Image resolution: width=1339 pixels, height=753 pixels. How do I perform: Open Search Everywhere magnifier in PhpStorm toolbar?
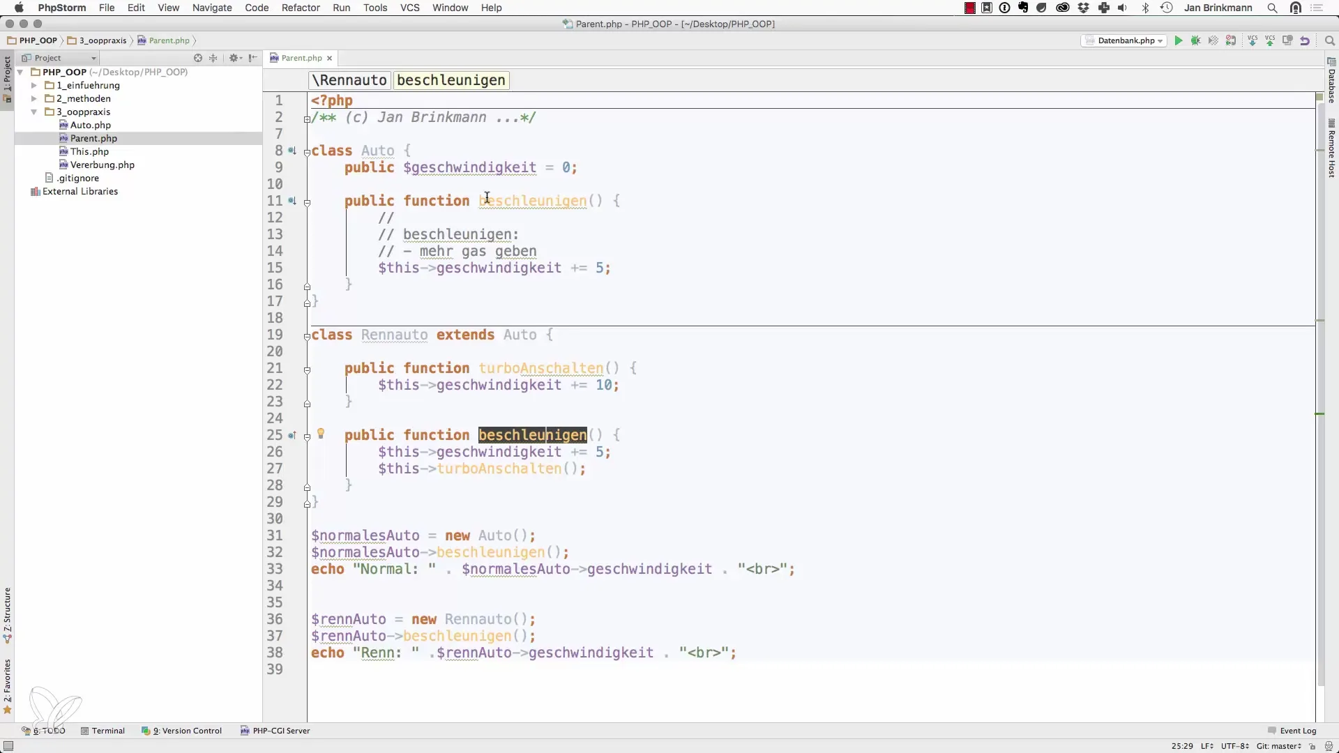[x=1329, y=40]
